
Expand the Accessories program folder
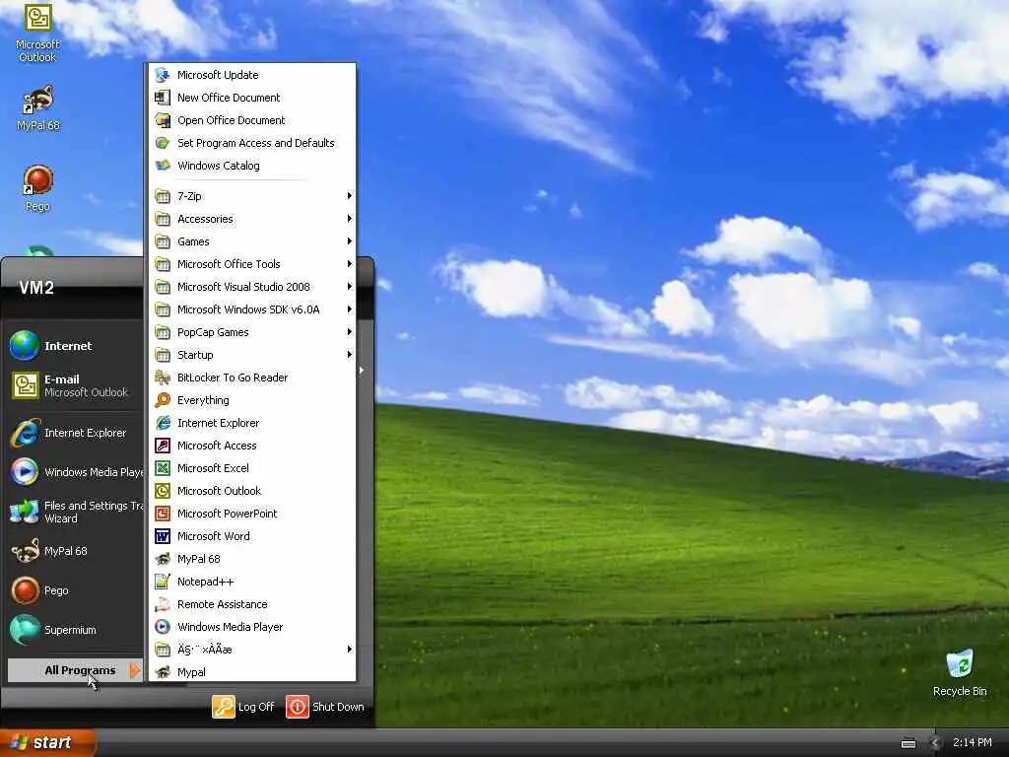(x=252, y=219)
